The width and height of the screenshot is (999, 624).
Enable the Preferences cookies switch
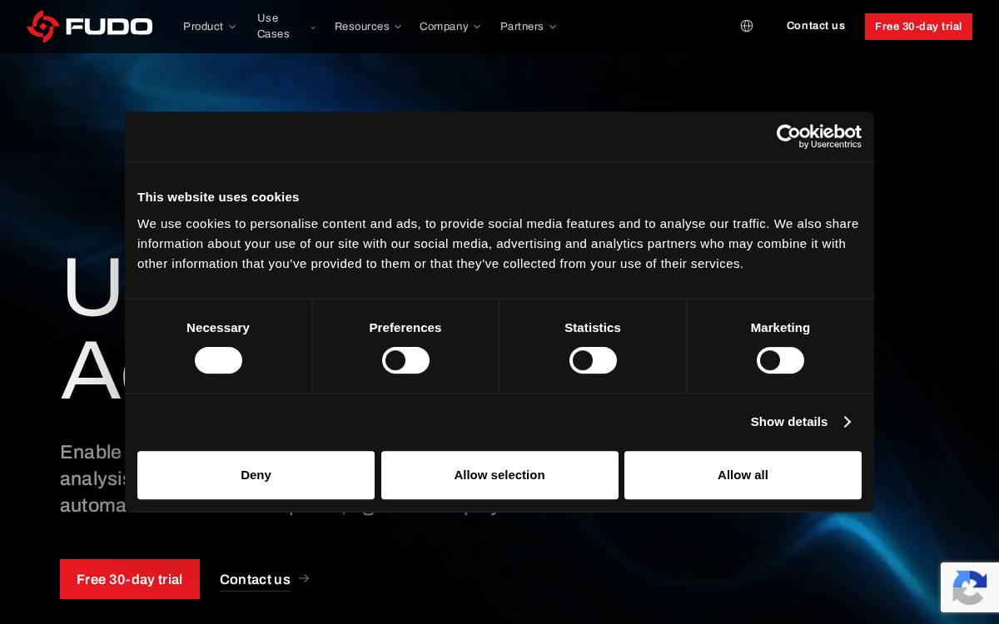pos(405,360)
